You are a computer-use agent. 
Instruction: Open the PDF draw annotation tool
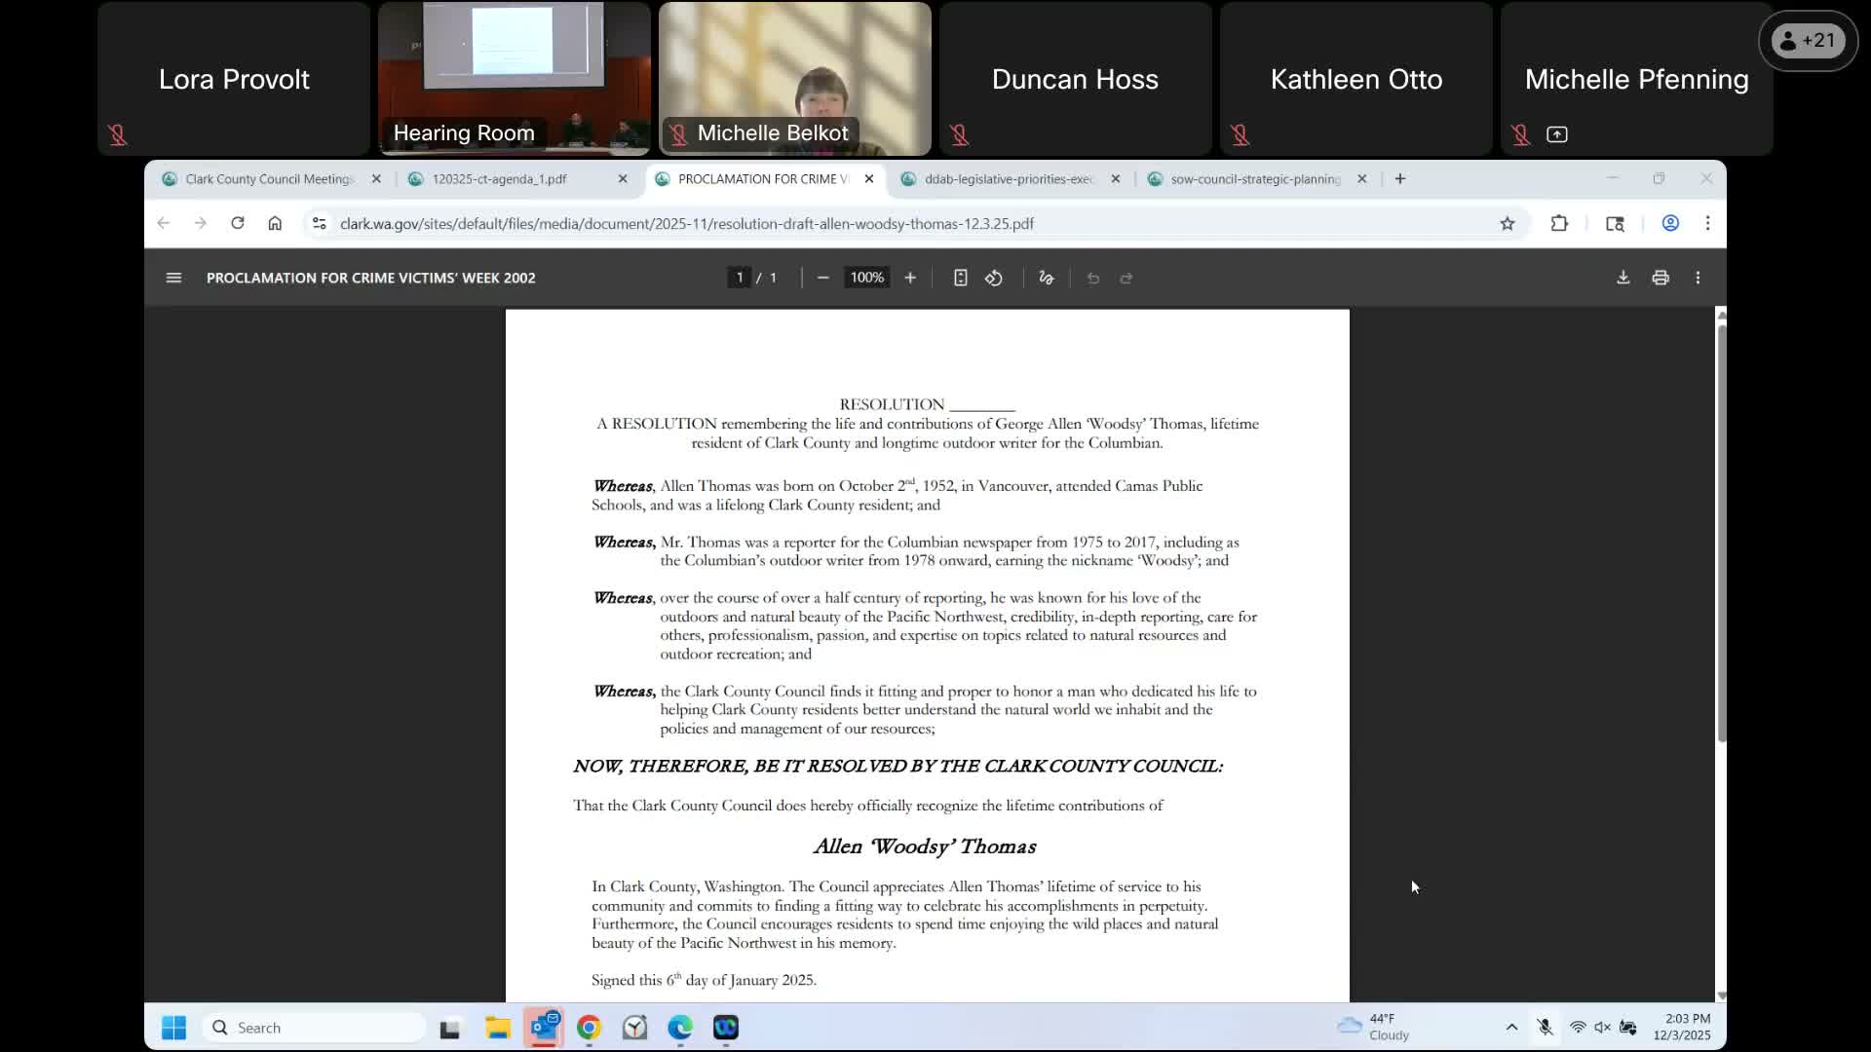click(x=1047, y=278)
